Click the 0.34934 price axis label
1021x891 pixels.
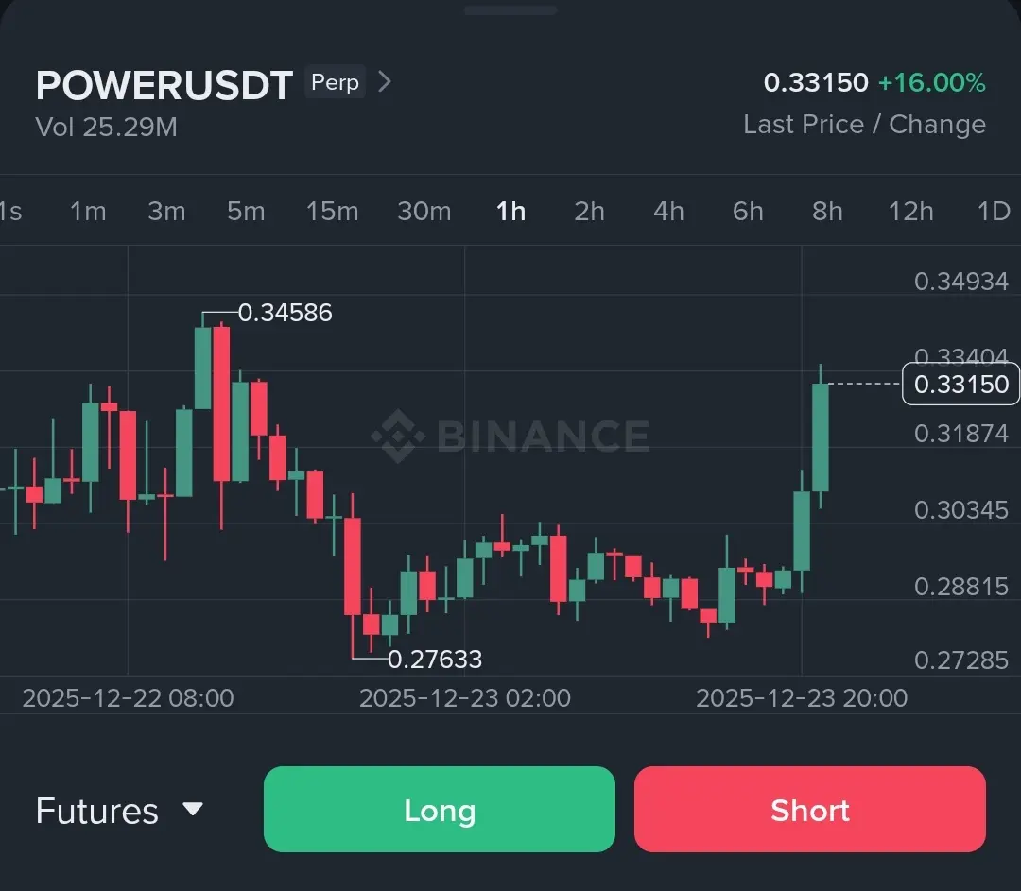click(961, 282)
